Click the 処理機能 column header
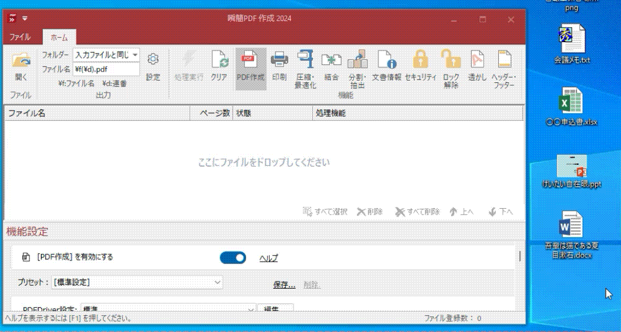The width and height of the screenshot is (621, 332). (418, 113)
